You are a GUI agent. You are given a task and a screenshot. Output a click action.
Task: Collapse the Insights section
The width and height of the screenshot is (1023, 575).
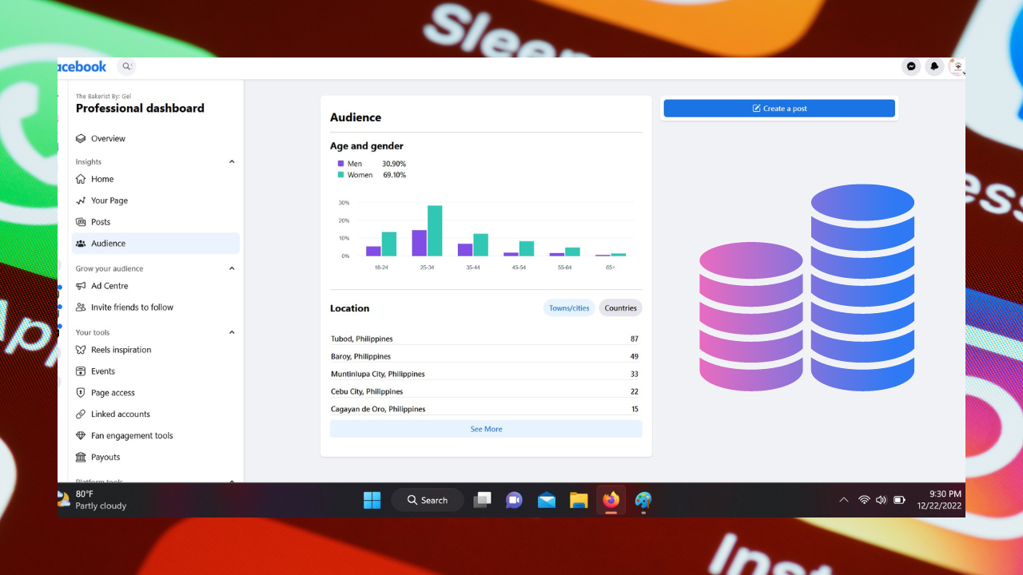[x=232, y=162]
